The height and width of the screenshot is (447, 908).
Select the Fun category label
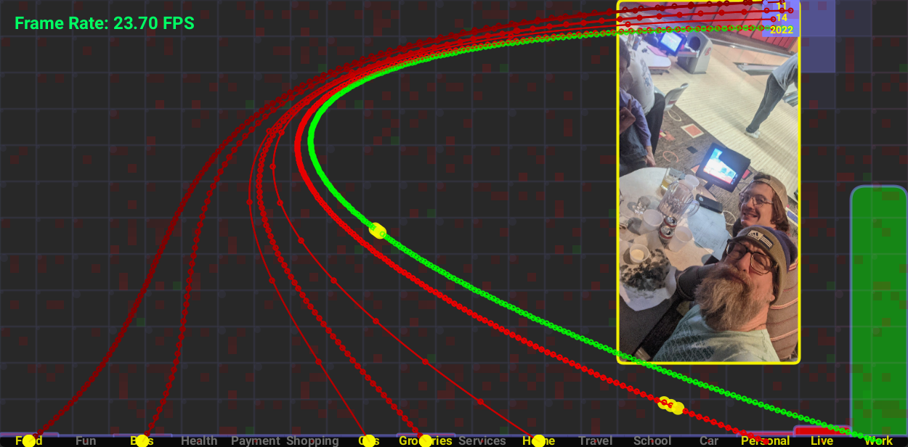(86, 440)
